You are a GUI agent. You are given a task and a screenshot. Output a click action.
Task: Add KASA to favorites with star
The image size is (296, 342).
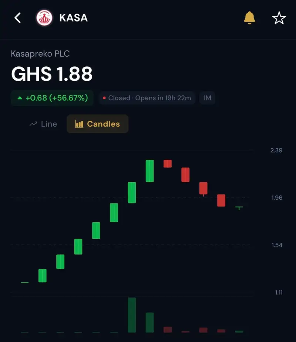[279, 18]
